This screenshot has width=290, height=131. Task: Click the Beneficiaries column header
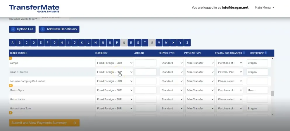point(19,53)
